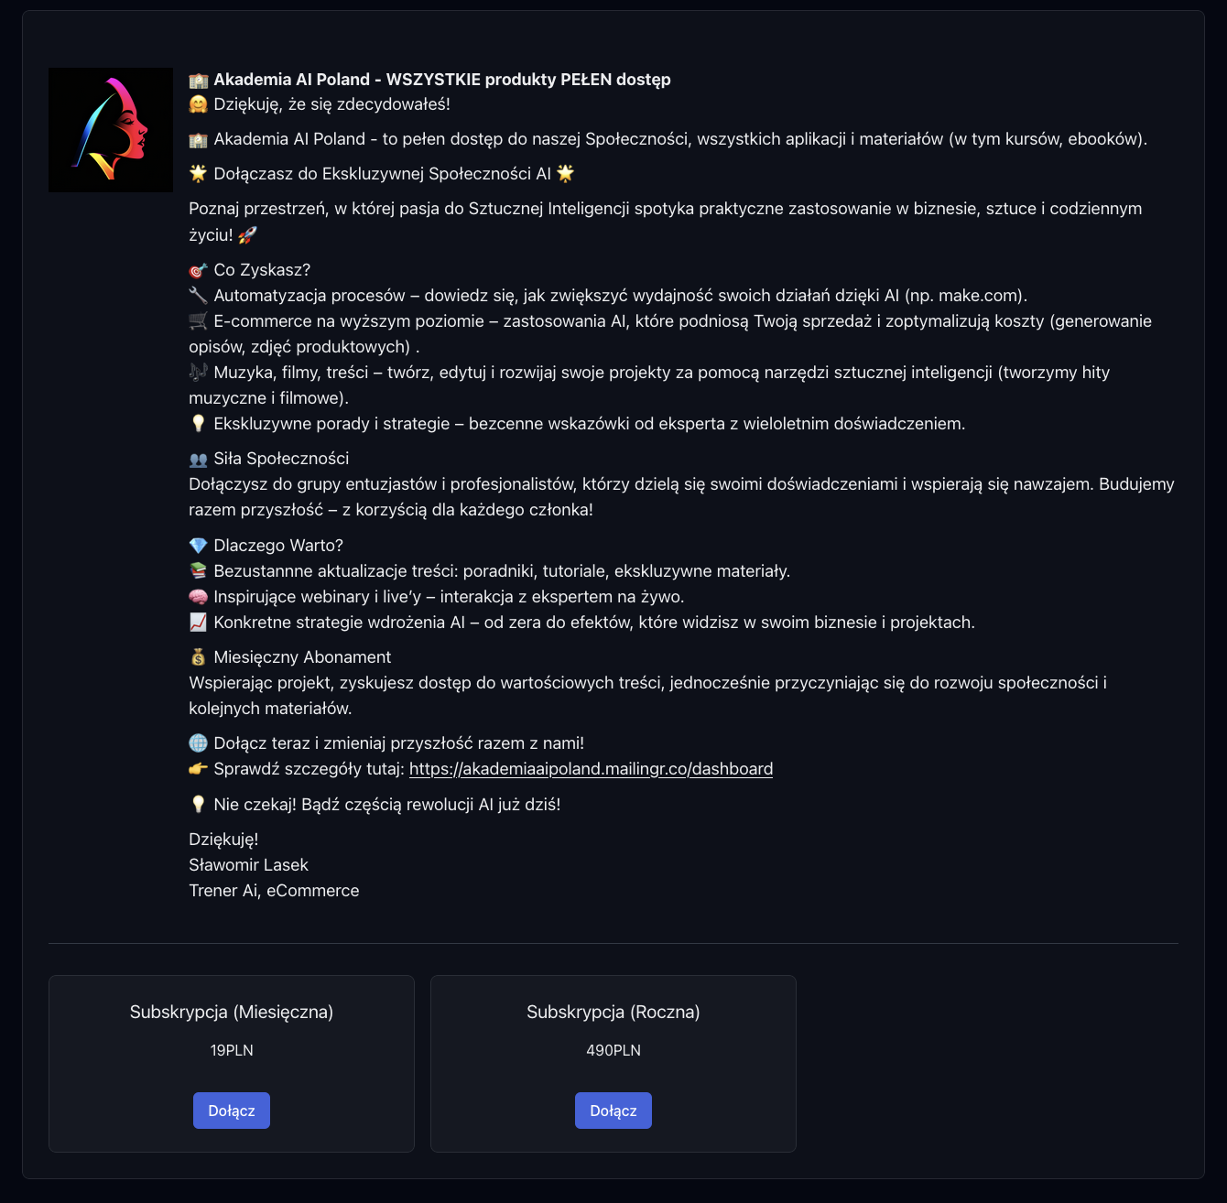The width and height of the screenshot is (1227, 1203).
Task: Click the music notes icon beside Muzyka, filmy
Action: [x=199, y=373]
